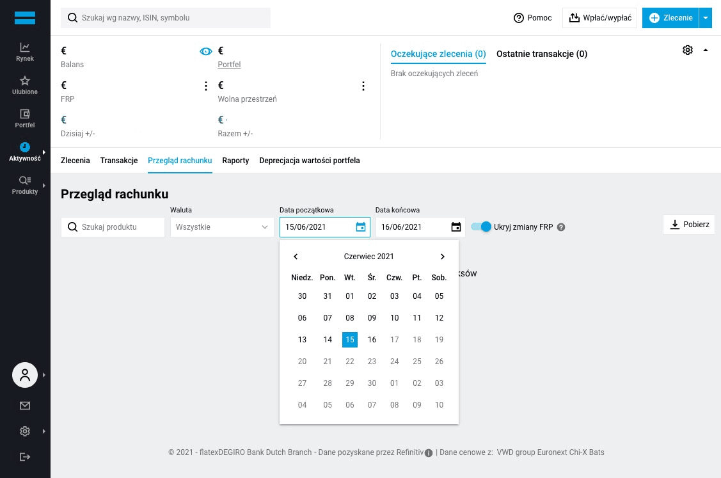Switch to Ostatnie transakcje tab
Image resolution: width=721 pixels, height=478 pixels.
[x=541, y=54]
